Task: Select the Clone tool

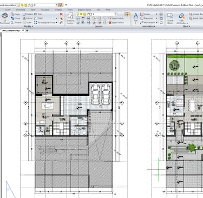Action: (x=16, y=18)
